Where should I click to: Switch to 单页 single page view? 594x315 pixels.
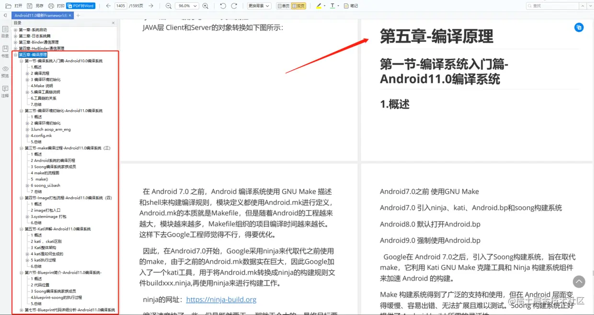coord(284,6)
